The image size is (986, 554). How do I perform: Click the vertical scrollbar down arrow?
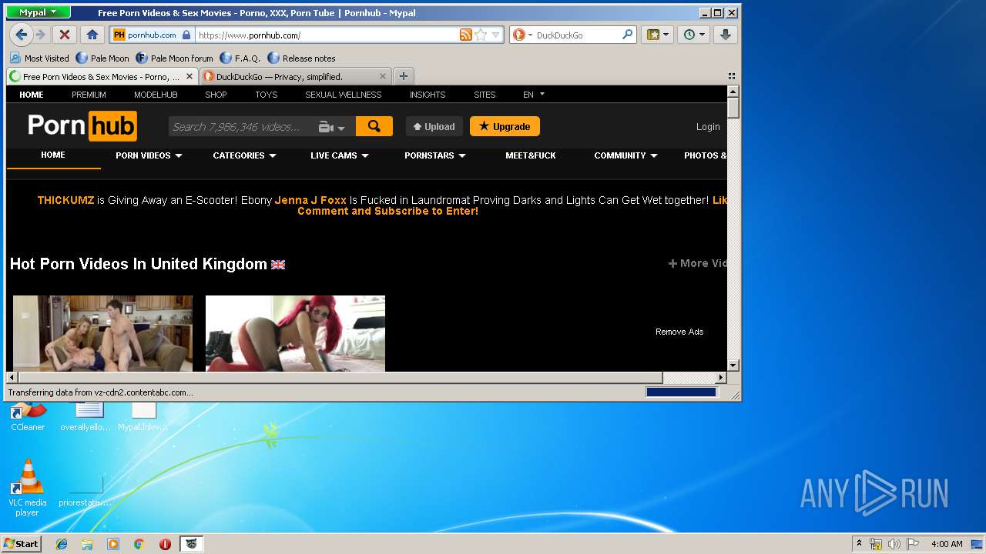coord(733,365)
